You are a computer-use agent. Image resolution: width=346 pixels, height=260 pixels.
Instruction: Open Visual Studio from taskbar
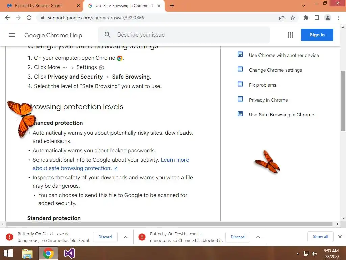click(x=69, y=253)
